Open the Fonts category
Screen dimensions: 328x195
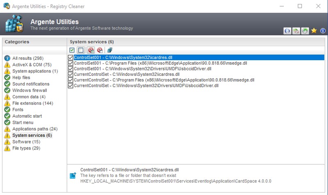pyautogui.click(x=18, y=110)
